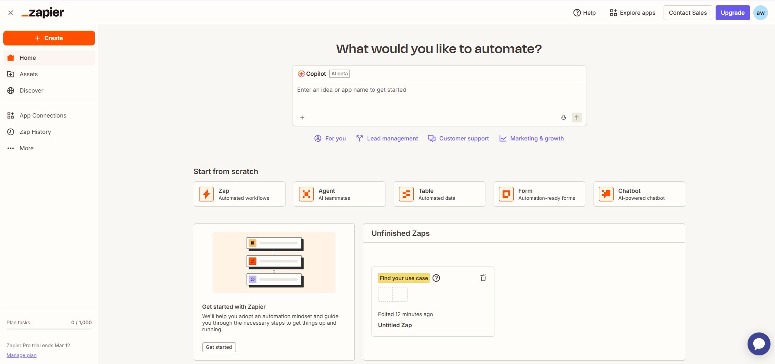The width and height of the screenshot is (775, 364).
Task: Open Assets in the sidebar
Action: tap(49, 74)
